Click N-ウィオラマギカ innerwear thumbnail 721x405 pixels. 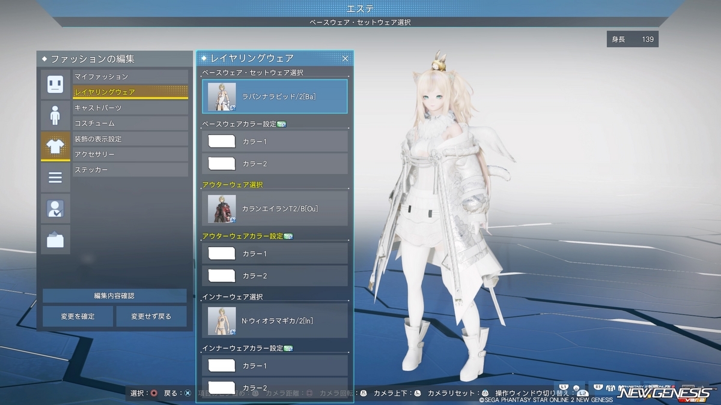coord(222,321)
